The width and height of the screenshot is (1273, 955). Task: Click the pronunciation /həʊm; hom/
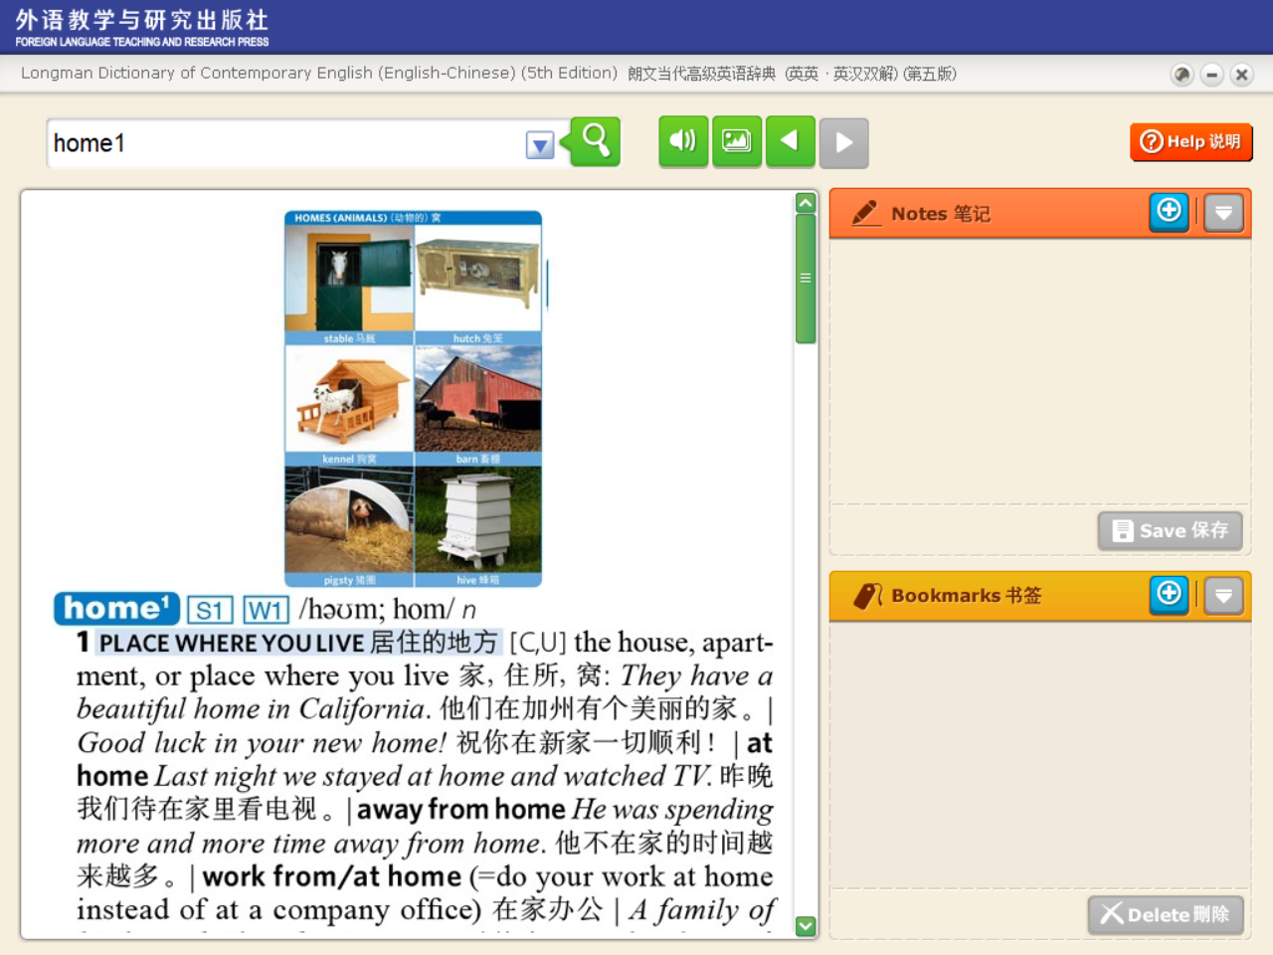(x=377, y=609)
